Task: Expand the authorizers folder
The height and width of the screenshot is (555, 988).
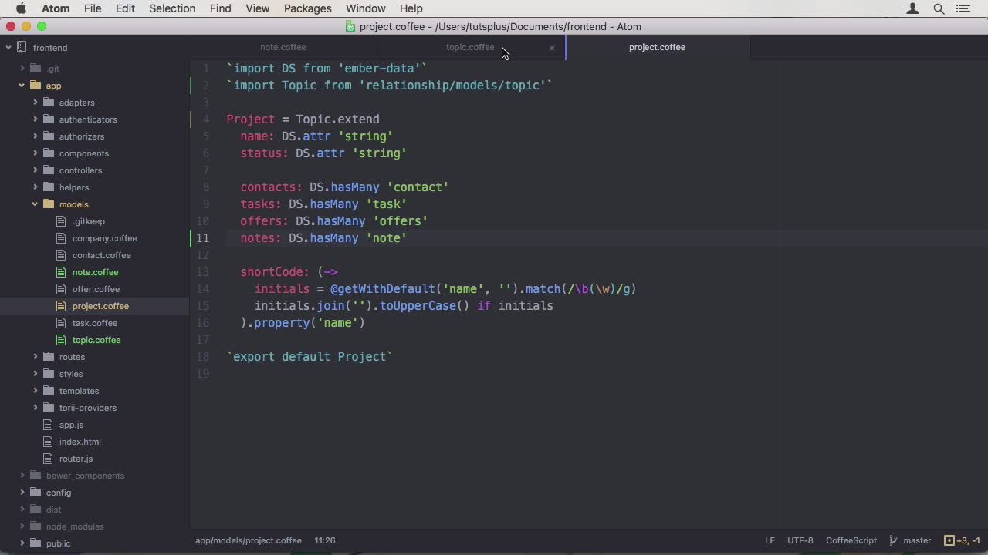Action: tap(35, 136)
